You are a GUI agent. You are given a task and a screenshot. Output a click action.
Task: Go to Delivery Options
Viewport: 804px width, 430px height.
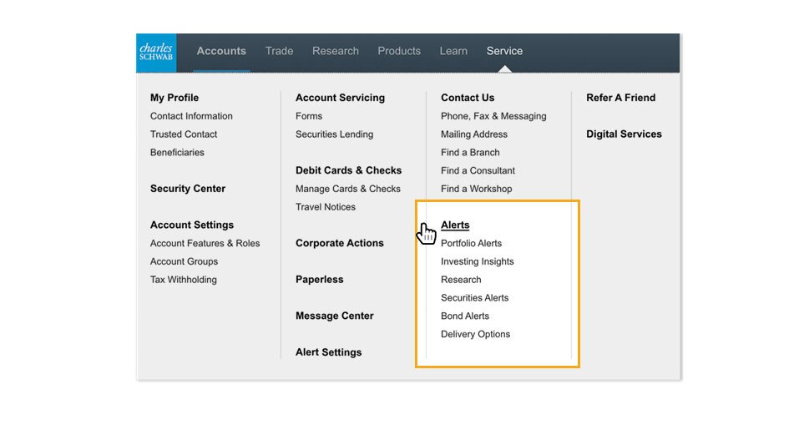tap(475, 335)
